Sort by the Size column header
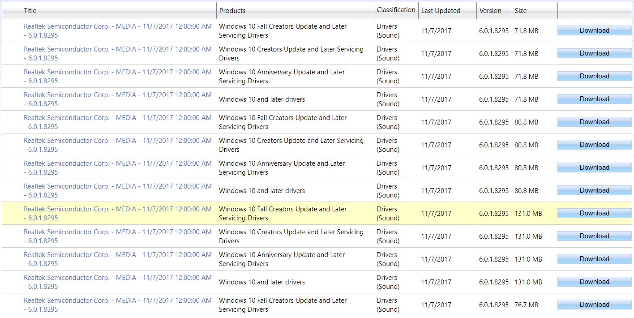The image size is (634, 318). click(x=521, y=10)
